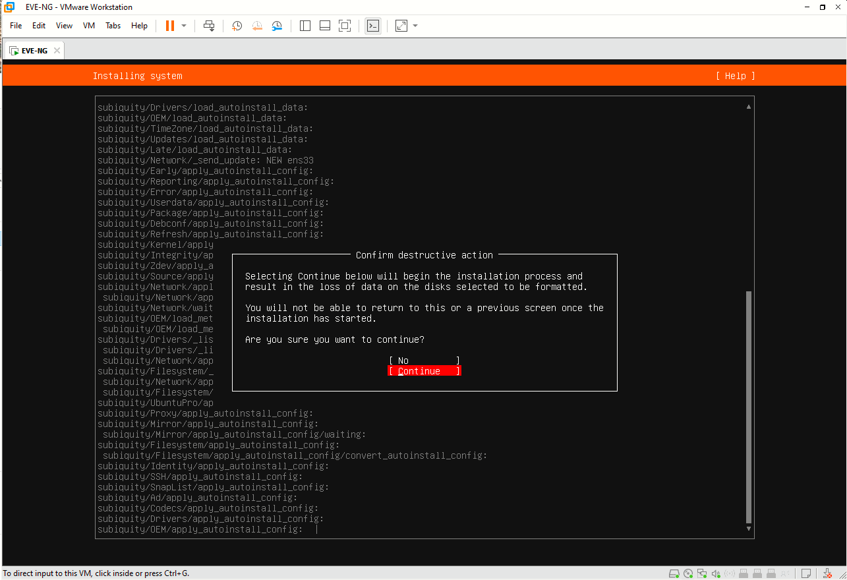Click "Are you sure you want to continue?" text

[x=335, y=339]
